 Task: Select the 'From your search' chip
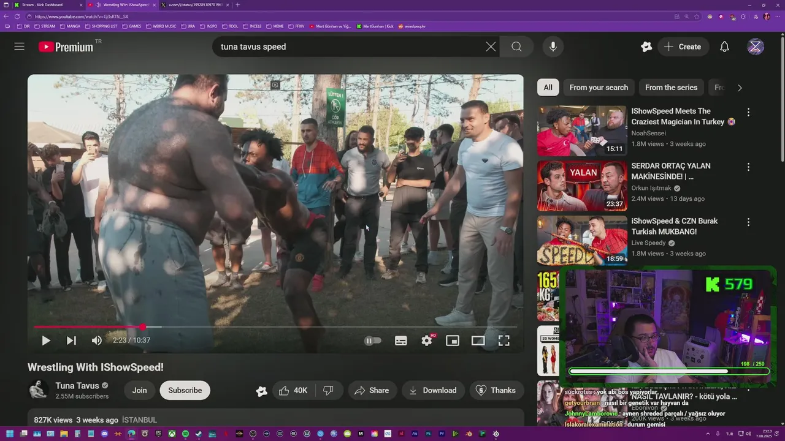point(599,88)
